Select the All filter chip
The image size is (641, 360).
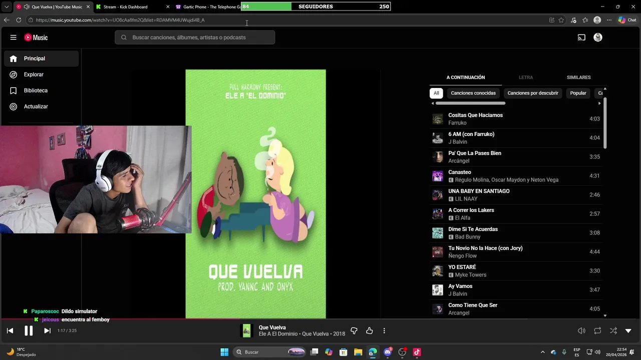tap(436, 93)
